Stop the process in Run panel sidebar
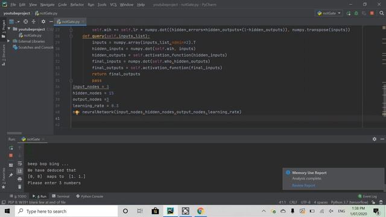 (11, 156)
